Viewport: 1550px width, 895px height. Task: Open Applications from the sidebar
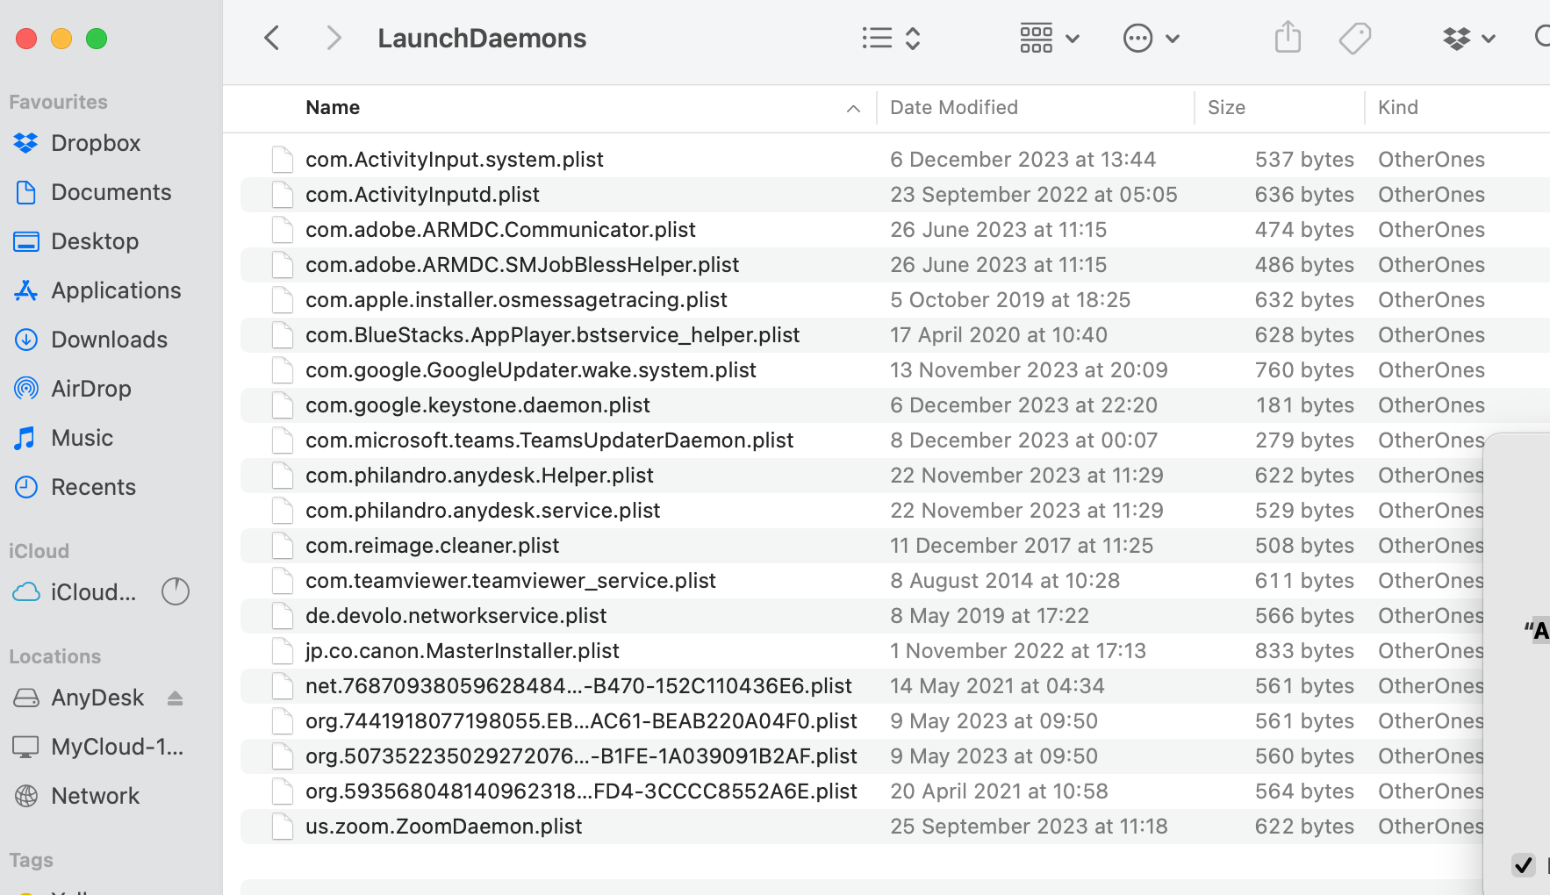coord(115,290)
